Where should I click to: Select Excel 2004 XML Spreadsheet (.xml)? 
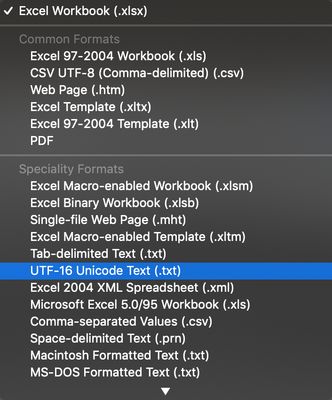tap(132, 288)
